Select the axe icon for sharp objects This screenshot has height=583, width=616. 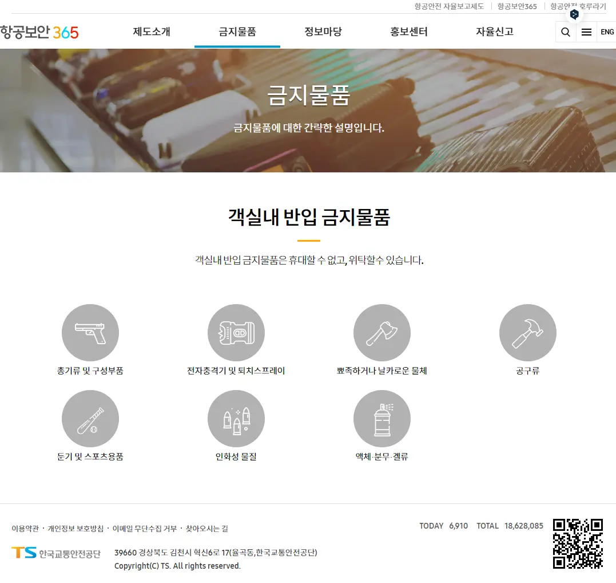(381, 332)
